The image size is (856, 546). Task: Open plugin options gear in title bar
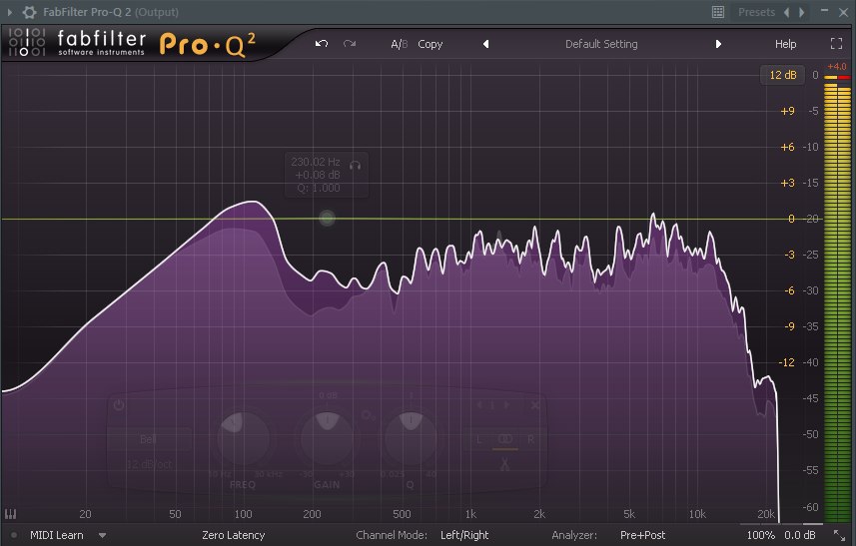point(29,12)
